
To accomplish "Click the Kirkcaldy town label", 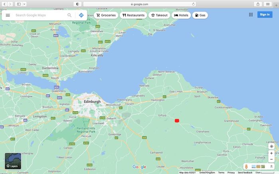I will (97, 55).
